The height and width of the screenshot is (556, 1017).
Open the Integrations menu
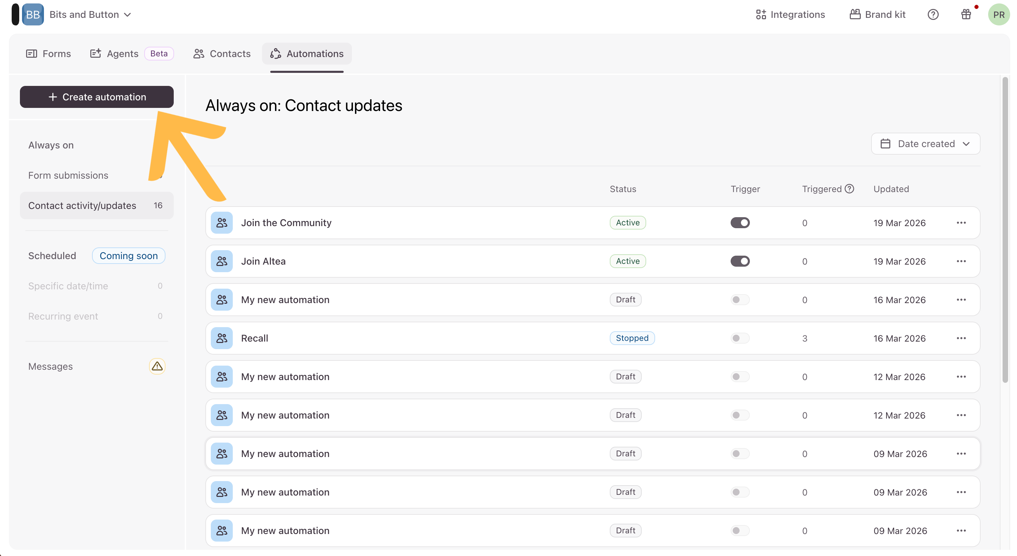(790, 15)
